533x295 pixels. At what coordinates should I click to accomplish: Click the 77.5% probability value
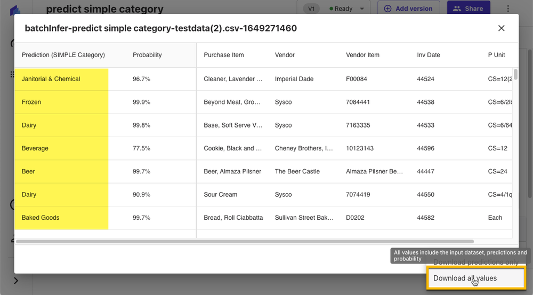[141, 148]
